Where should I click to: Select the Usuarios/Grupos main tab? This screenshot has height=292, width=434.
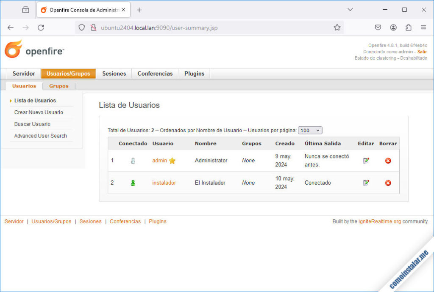(68, 74)
